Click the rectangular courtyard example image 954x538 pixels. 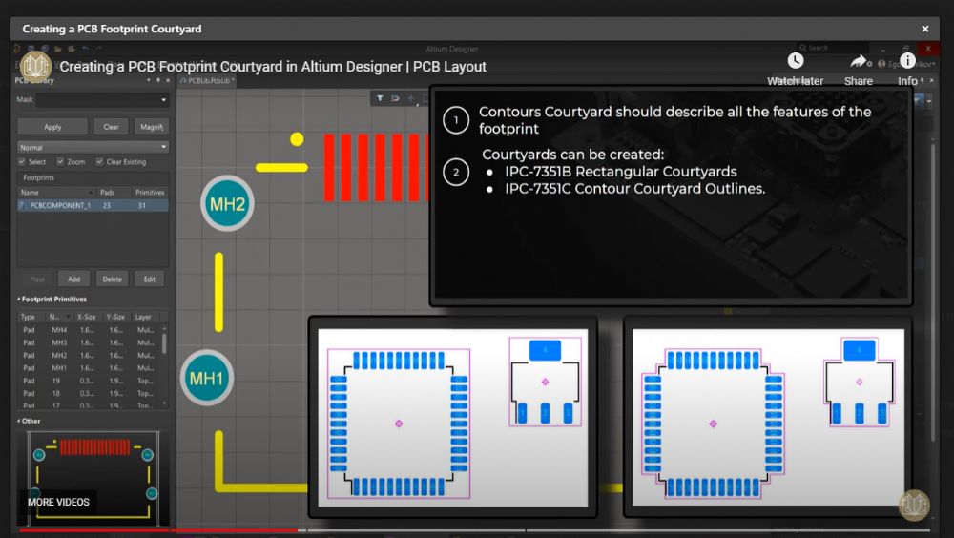(x=452, y=418)
